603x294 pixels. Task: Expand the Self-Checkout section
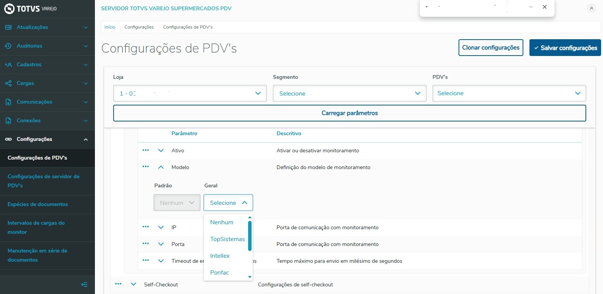[133, 284]
